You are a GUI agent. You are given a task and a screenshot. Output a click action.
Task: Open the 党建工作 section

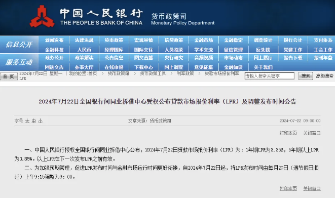point(293,50)
